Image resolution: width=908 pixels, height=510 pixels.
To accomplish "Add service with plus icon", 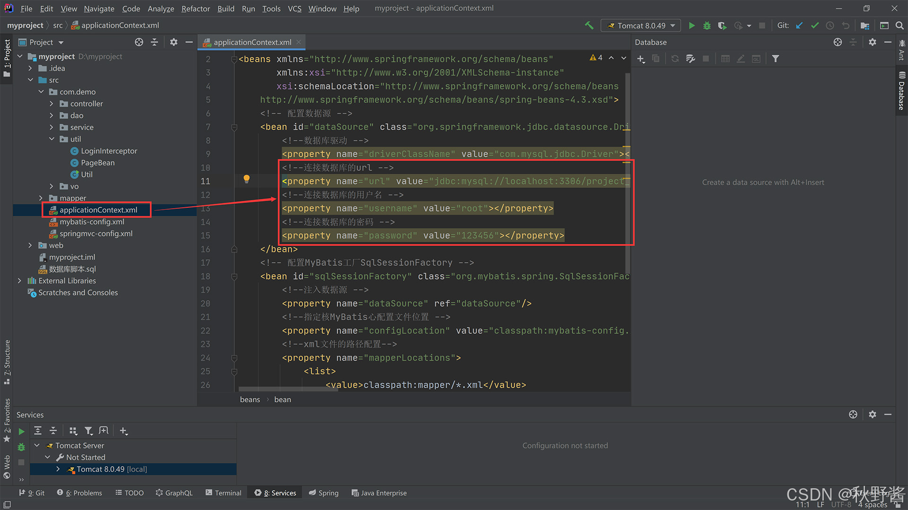I will pos(123,431).
